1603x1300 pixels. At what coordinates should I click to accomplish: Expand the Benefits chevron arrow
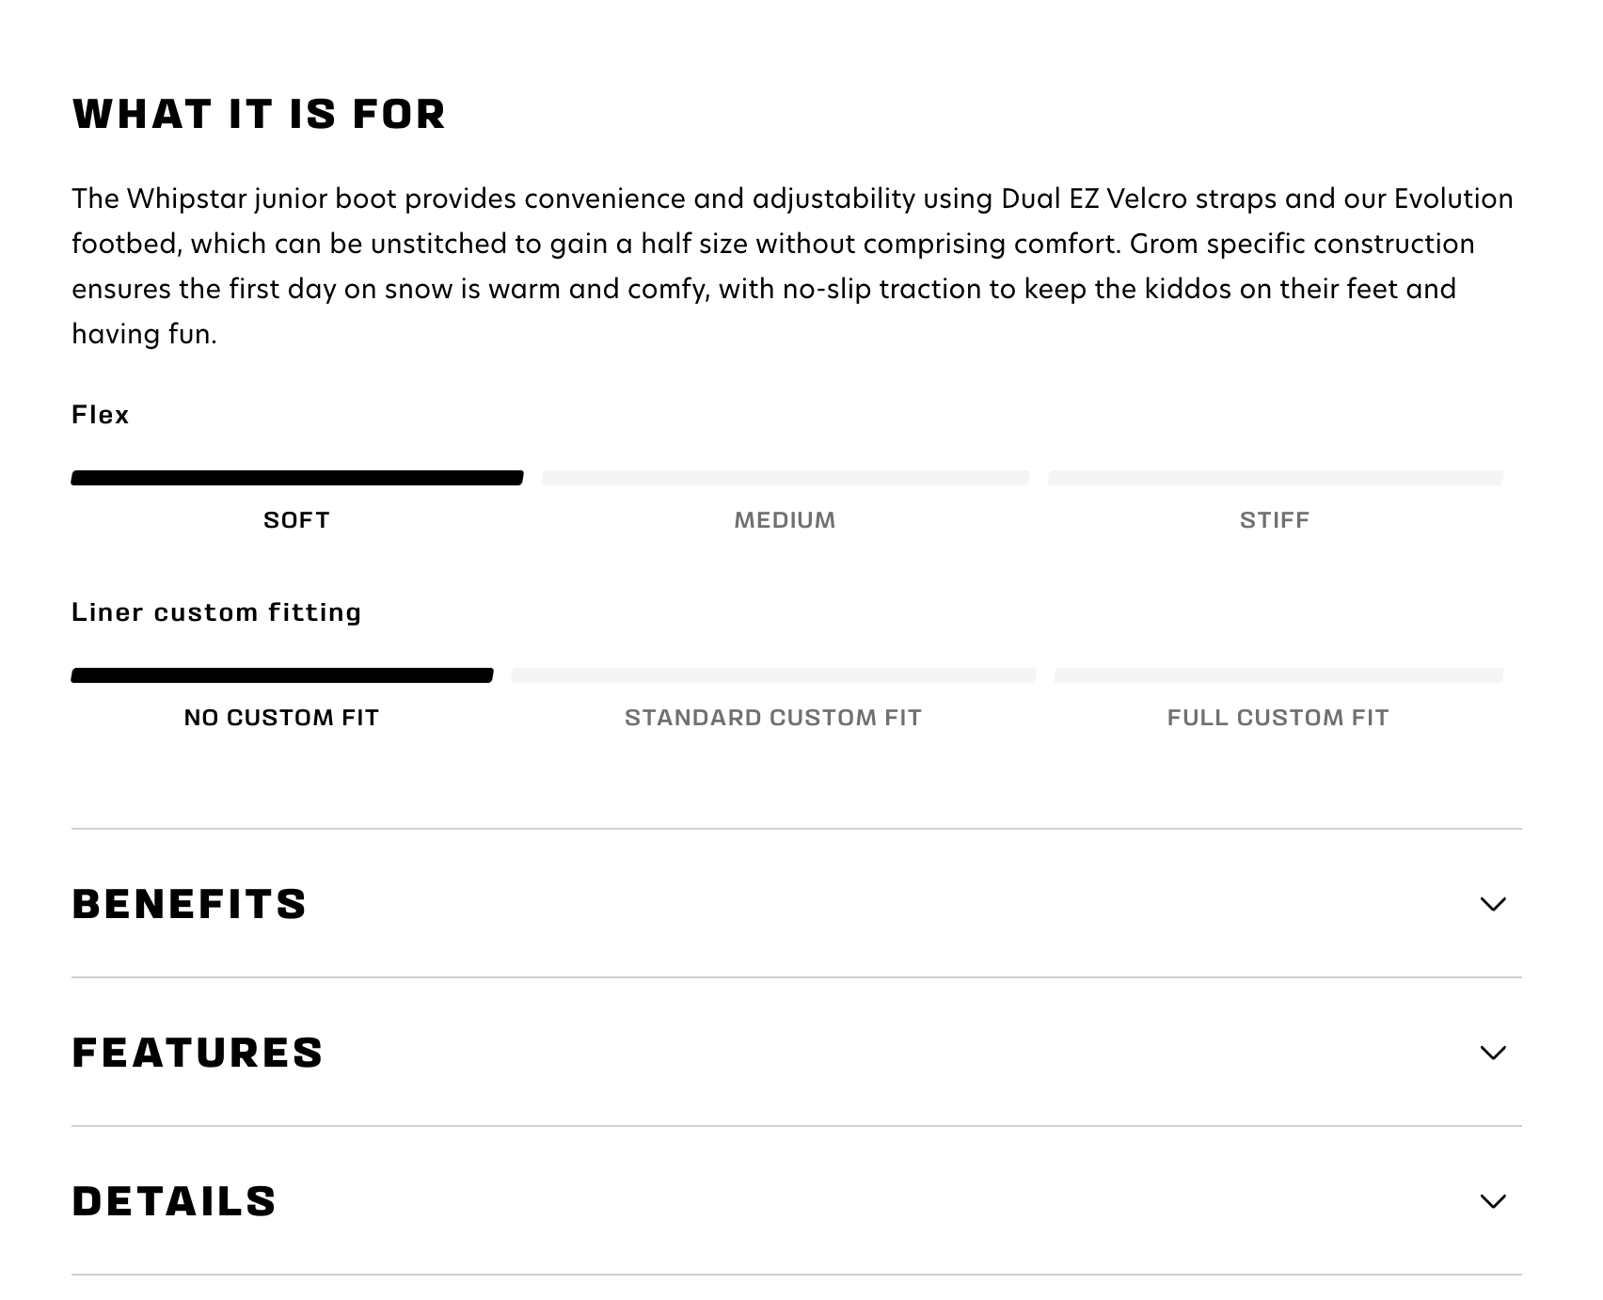1492,904
